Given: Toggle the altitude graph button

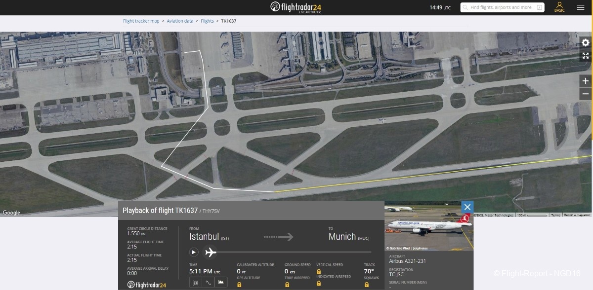Looking at the screenshot, I should point(221,283).
